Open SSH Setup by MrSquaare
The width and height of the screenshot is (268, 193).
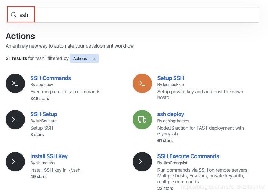tap(44, 114)
